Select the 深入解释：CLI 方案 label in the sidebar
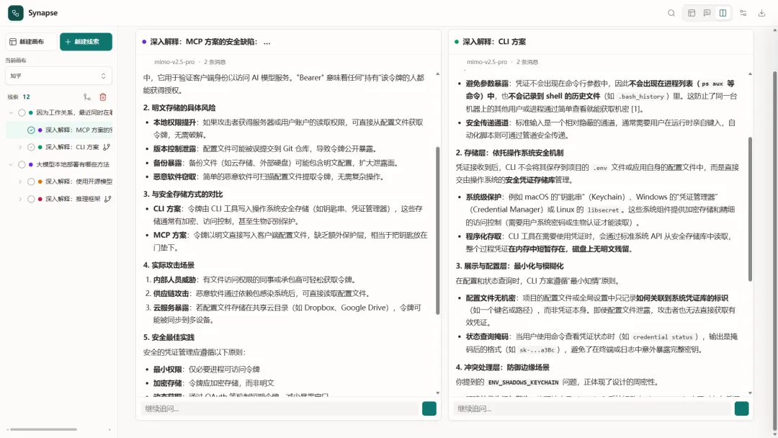 coord(73,148)
